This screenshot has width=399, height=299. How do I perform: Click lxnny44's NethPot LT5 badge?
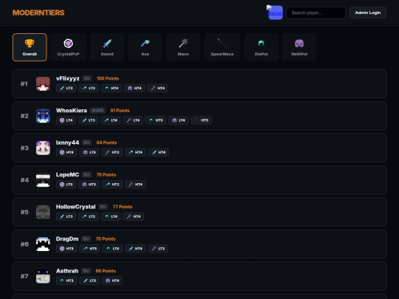(x=89, y=152)
